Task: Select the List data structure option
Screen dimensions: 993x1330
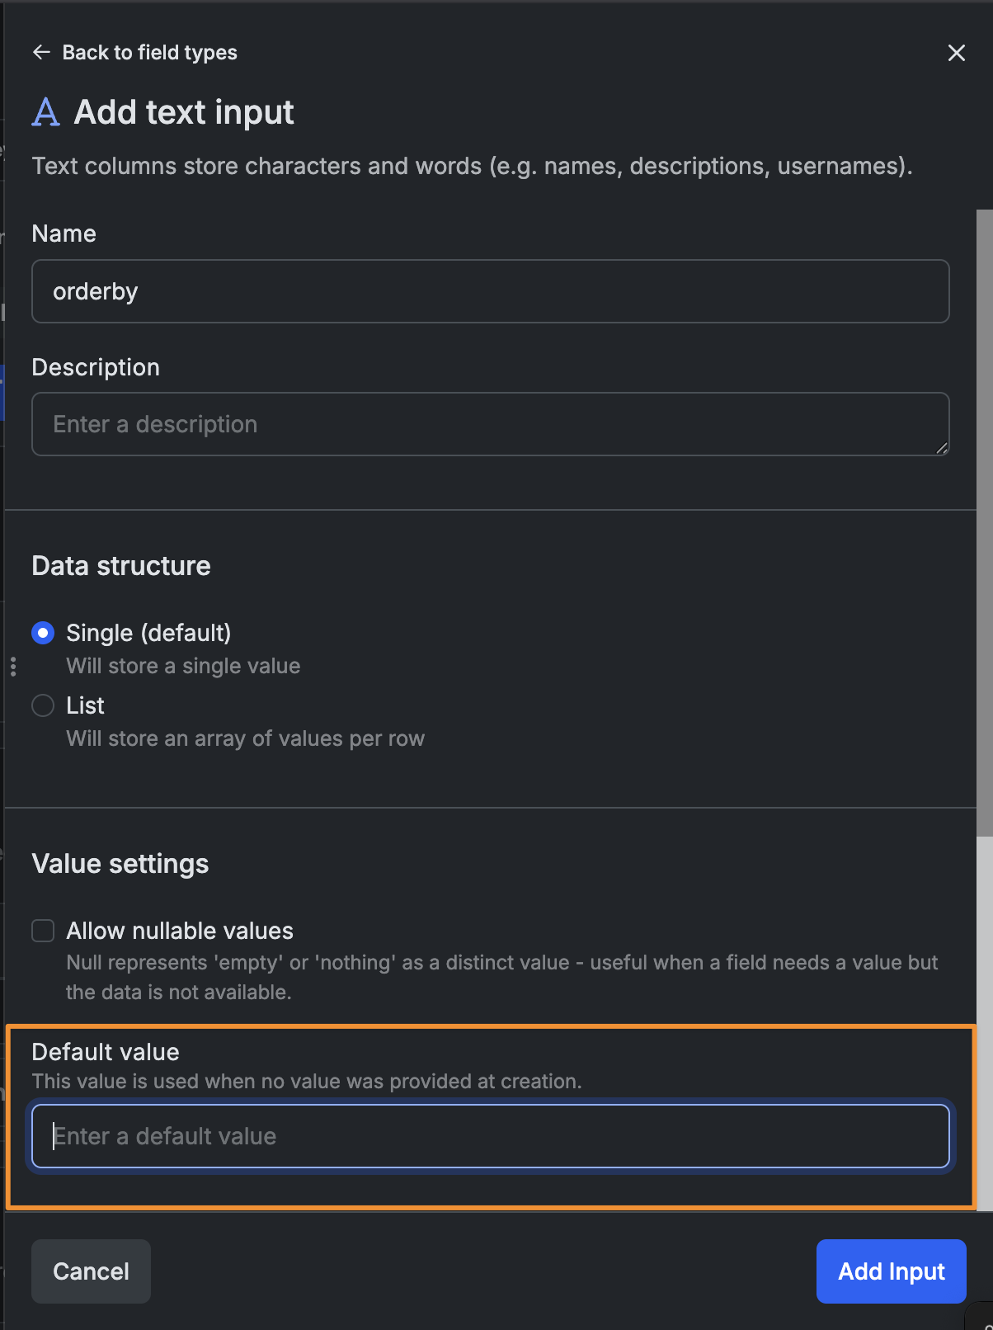Action: coord(43,705)
